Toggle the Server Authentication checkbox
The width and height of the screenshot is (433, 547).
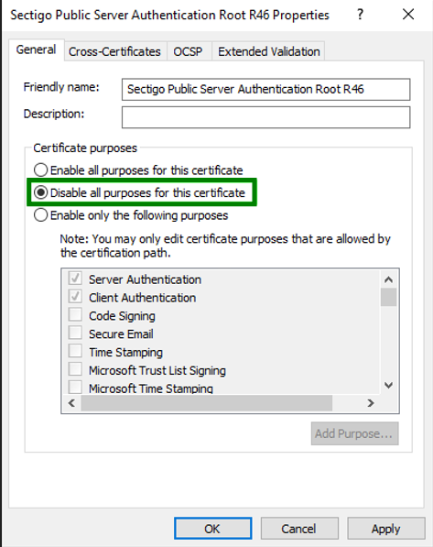click(x=75, y=279)
